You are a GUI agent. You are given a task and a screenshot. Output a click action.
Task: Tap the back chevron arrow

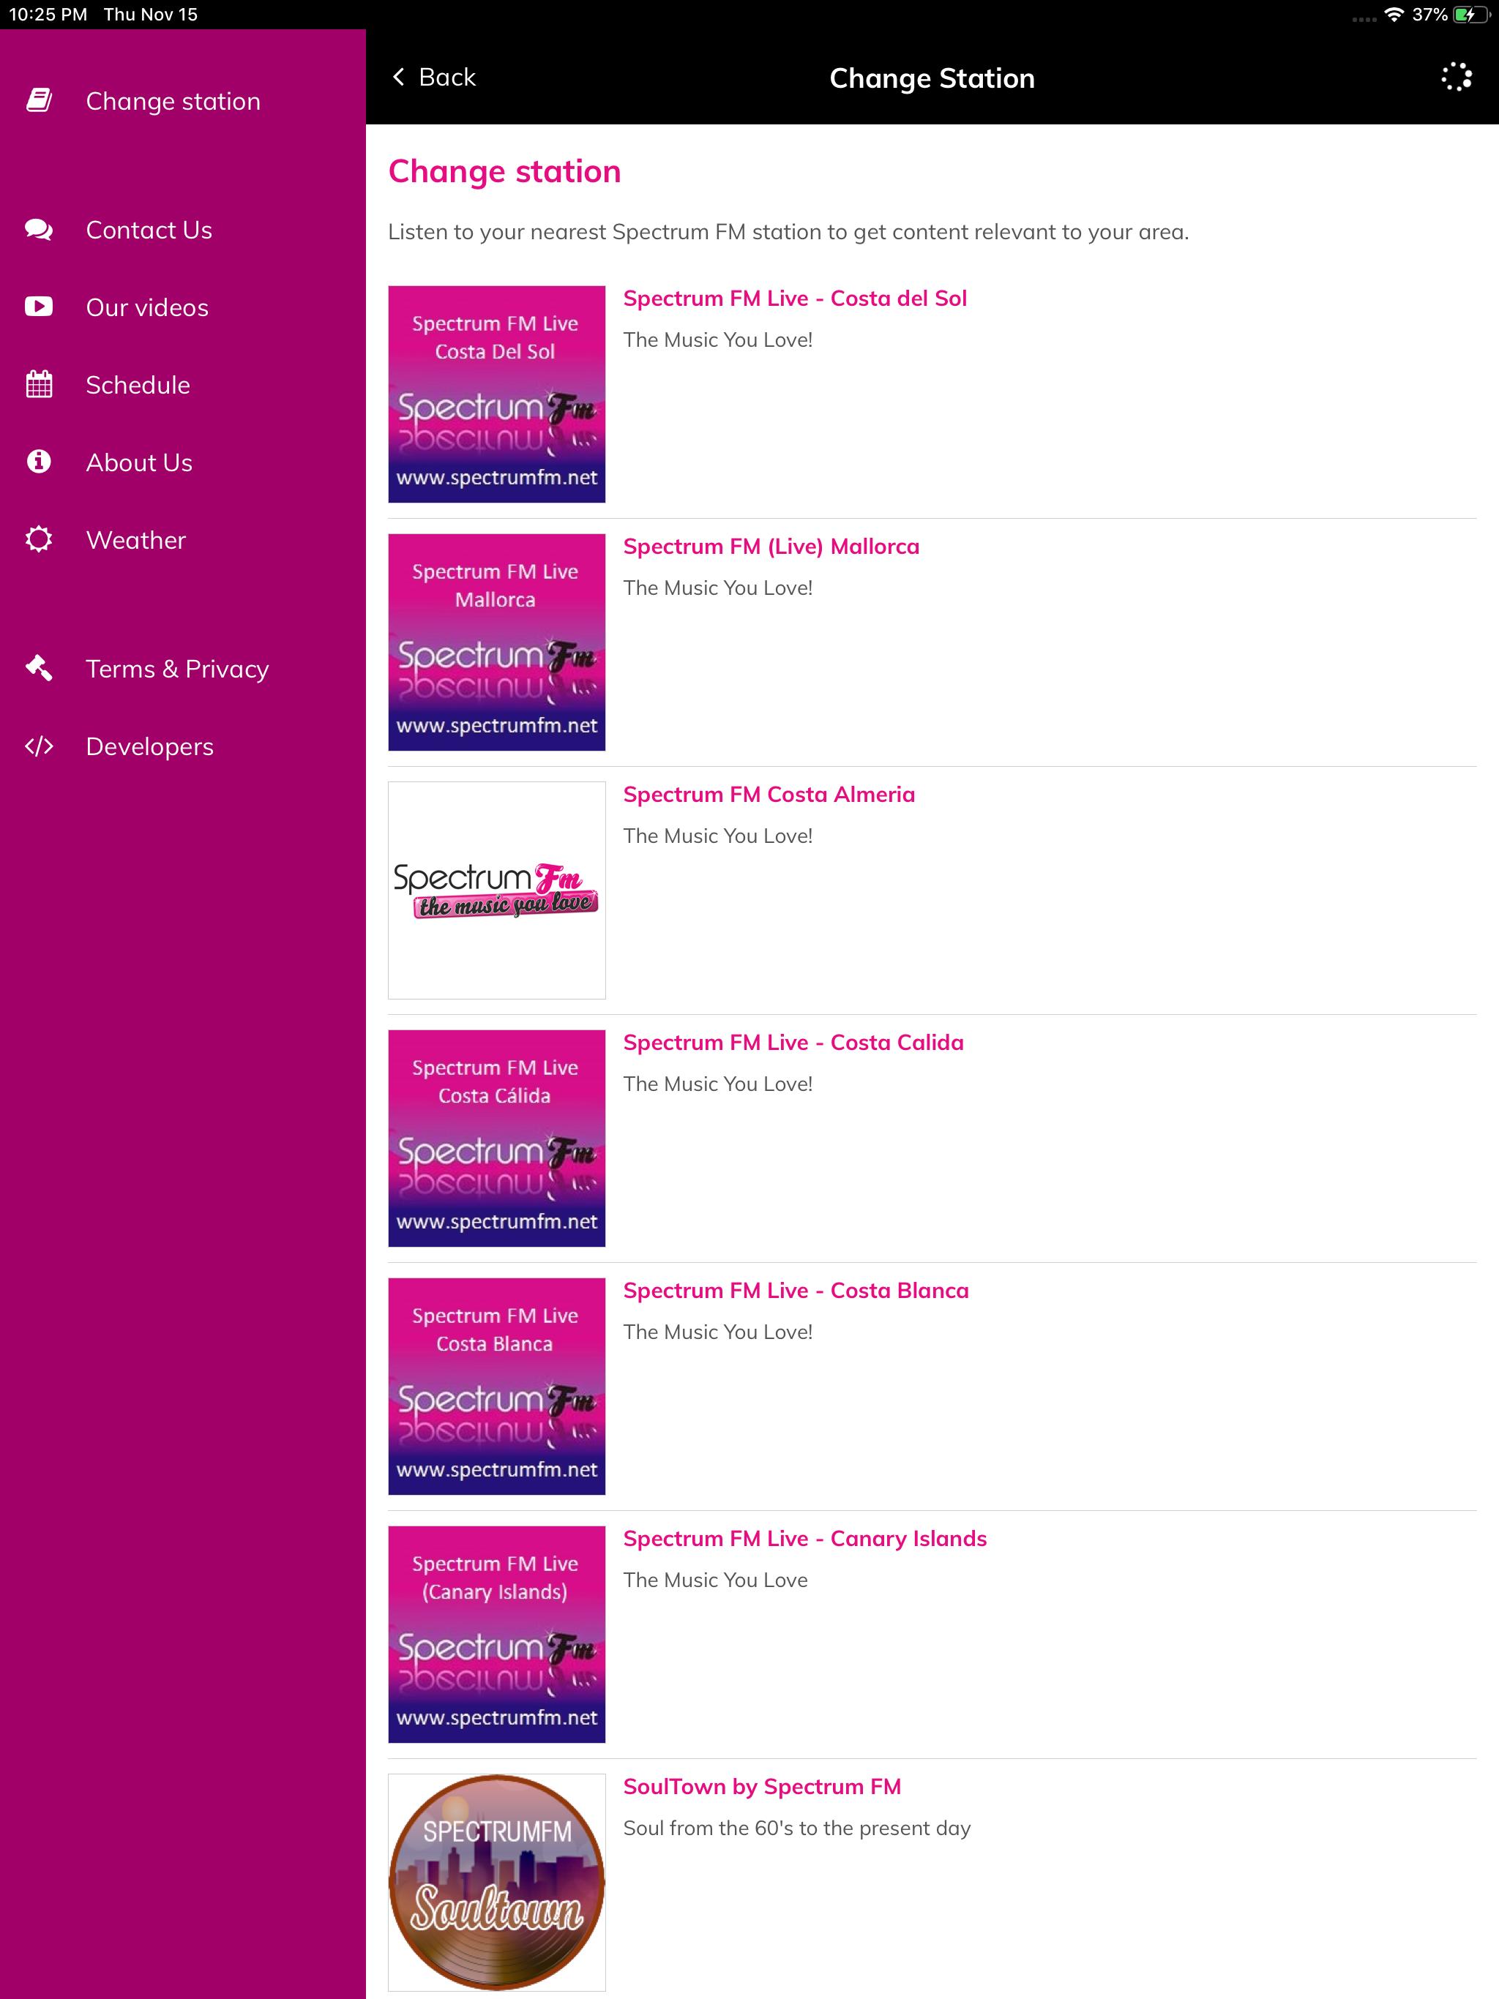[399, 77]
